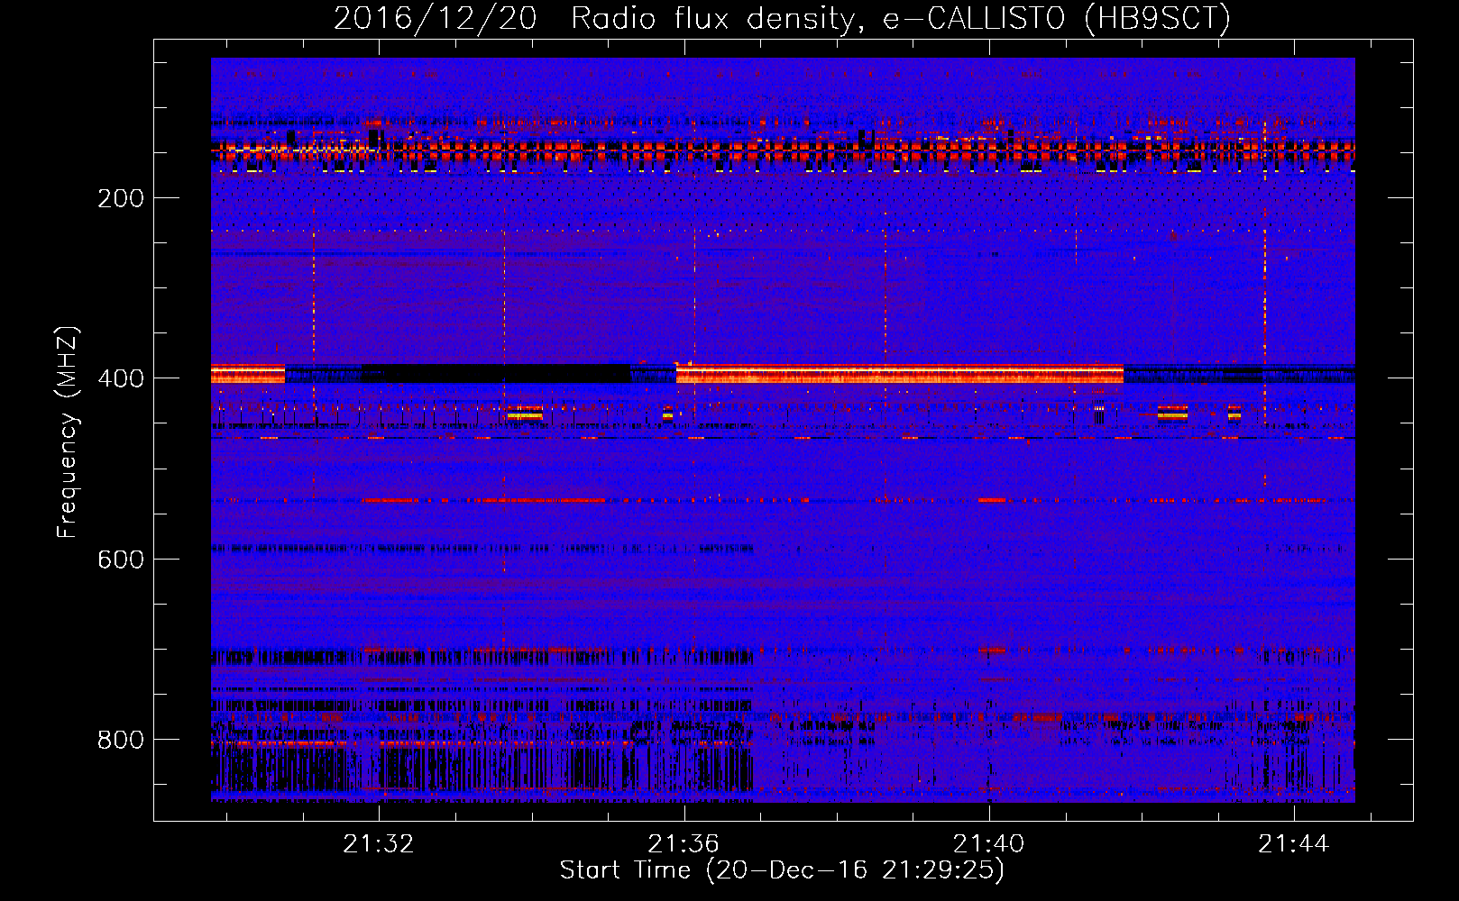Click the "Frequency (MHZ)" axis label

68,432
